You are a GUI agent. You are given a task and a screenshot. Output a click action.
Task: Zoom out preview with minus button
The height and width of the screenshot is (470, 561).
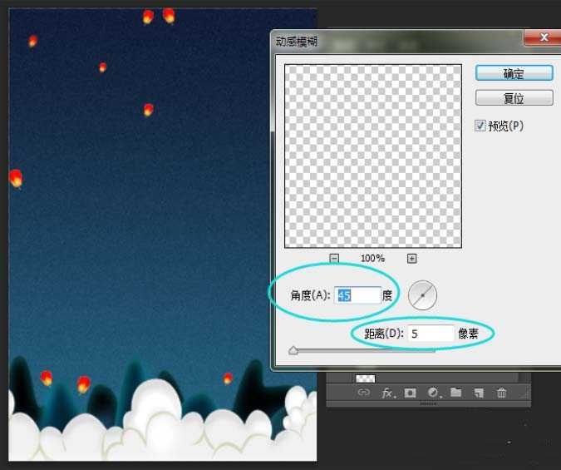click(334, 259)
